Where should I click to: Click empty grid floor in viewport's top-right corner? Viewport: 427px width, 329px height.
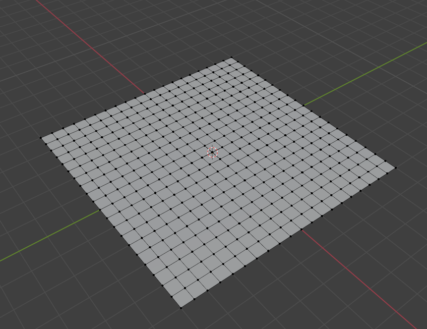click(397, 20)
